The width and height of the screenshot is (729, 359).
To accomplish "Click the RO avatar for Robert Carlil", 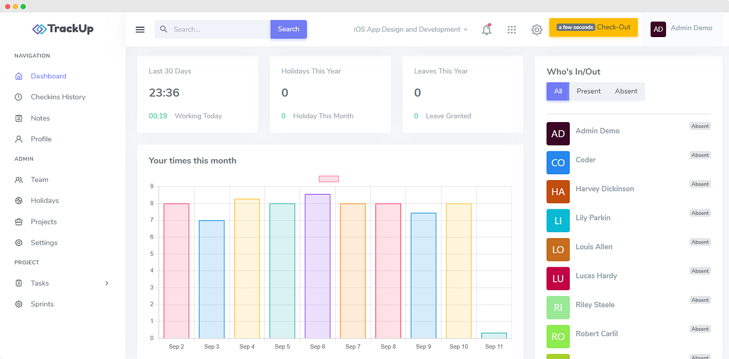I will (558, 336).
